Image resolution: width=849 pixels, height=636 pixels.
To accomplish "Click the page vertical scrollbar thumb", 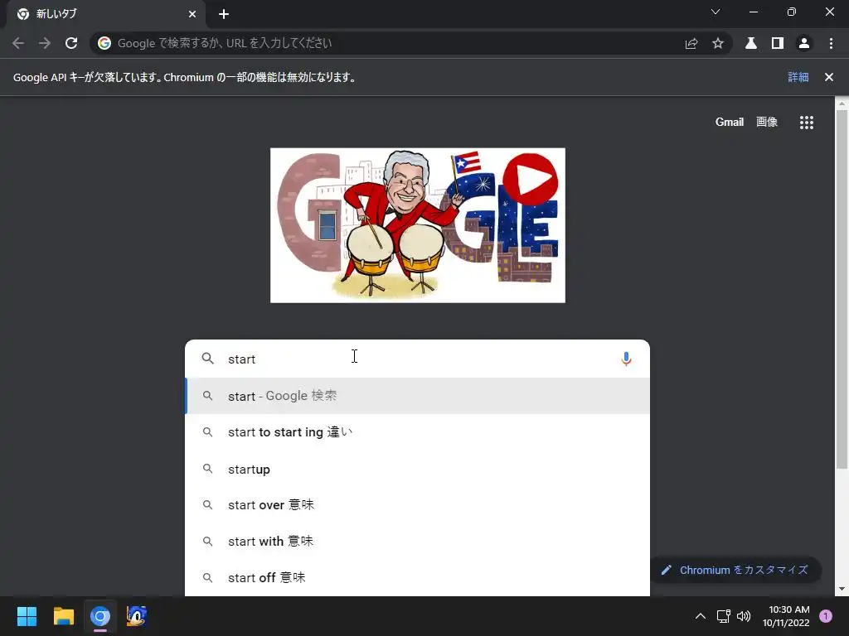I will [842, 289].
